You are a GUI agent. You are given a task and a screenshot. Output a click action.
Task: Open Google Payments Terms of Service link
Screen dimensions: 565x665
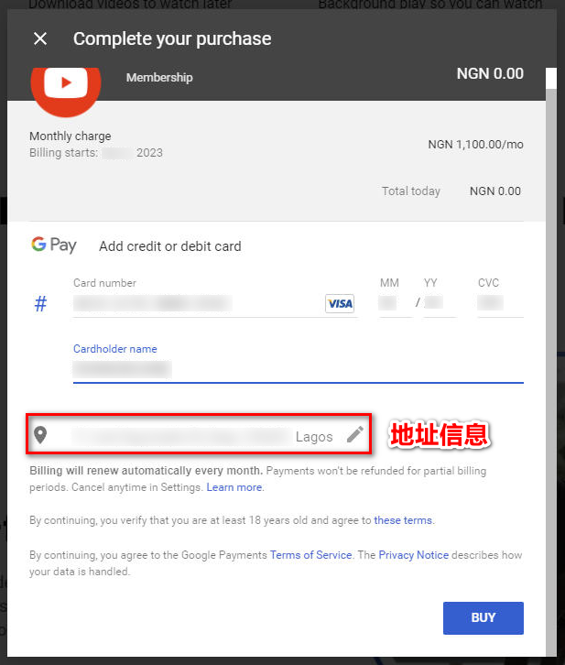[310, 555]
